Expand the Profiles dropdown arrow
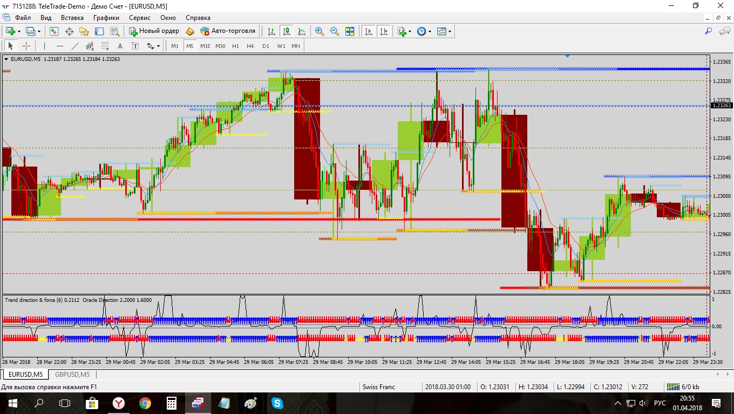This screenshot has height=414, width=734. tap(39, 31)
